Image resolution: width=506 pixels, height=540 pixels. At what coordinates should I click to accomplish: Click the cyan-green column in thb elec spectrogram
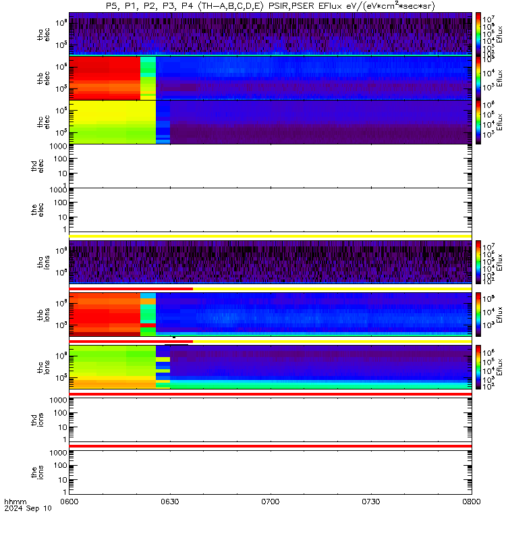pos(148,78)
